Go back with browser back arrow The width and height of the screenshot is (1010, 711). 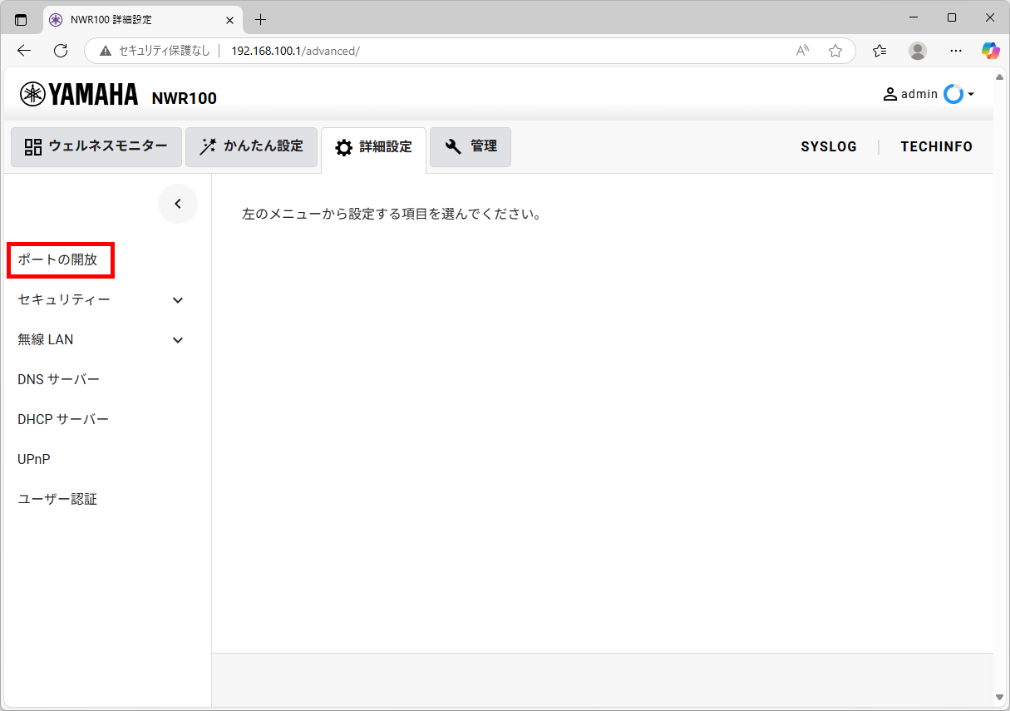24,51
